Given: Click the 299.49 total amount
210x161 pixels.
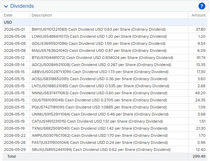Looking at the screenshot, I should click(x=199, y=157).
